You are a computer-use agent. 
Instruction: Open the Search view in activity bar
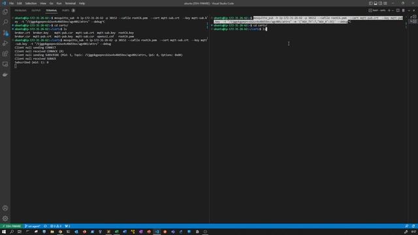[x=5, y=22]
